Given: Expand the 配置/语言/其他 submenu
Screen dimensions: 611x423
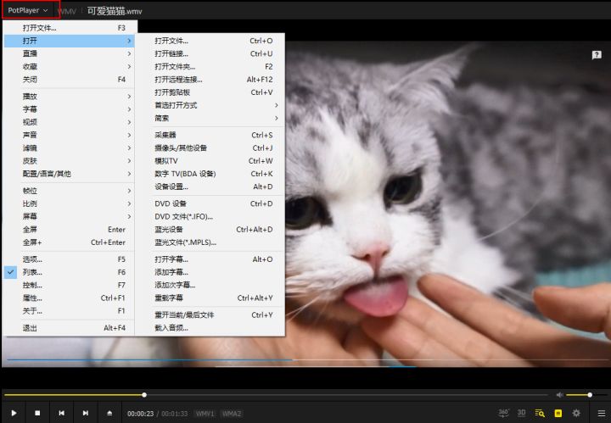Looking at the screenshot, I should (70, 174).
